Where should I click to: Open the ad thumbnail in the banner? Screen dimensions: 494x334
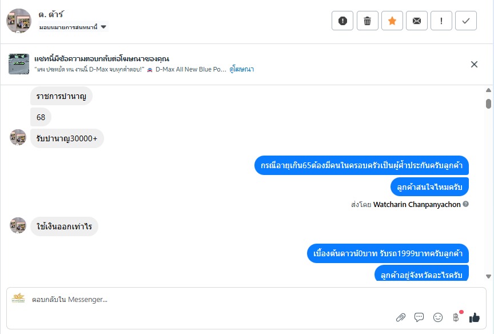tap(19, 64)
